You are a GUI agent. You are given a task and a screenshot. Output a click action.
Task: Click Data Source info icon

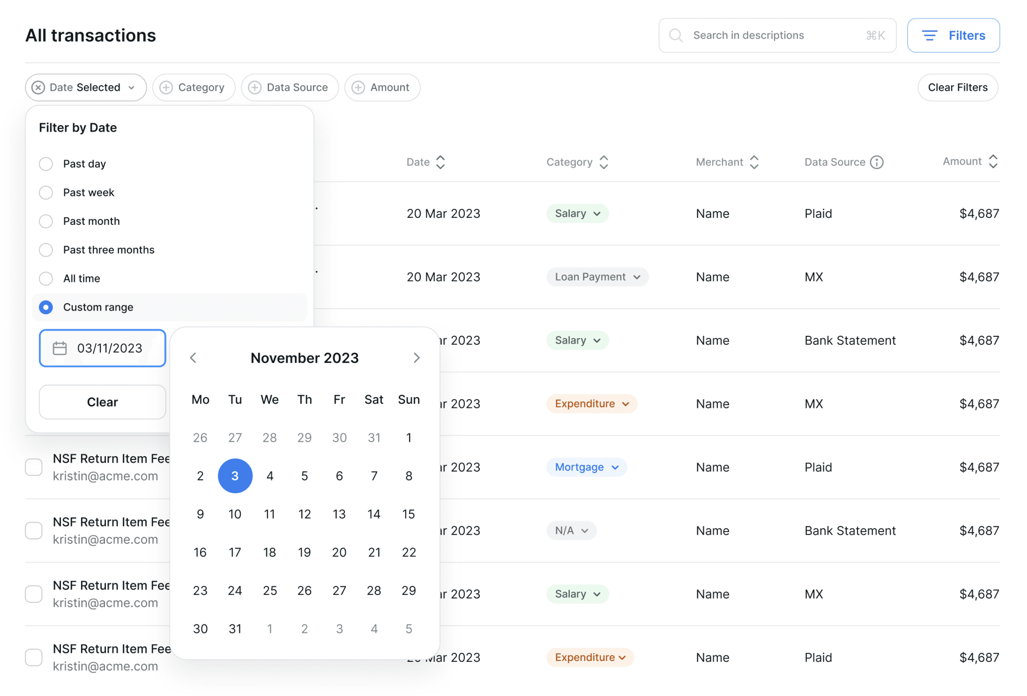(x=877, y=162)
